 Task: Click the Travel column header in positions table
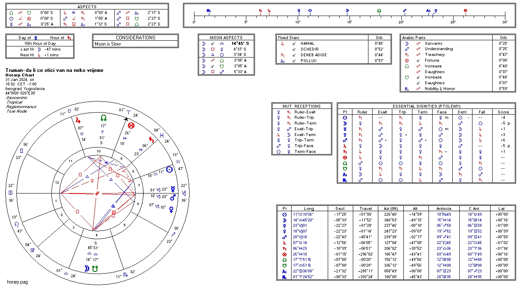[x=365, y=208]
